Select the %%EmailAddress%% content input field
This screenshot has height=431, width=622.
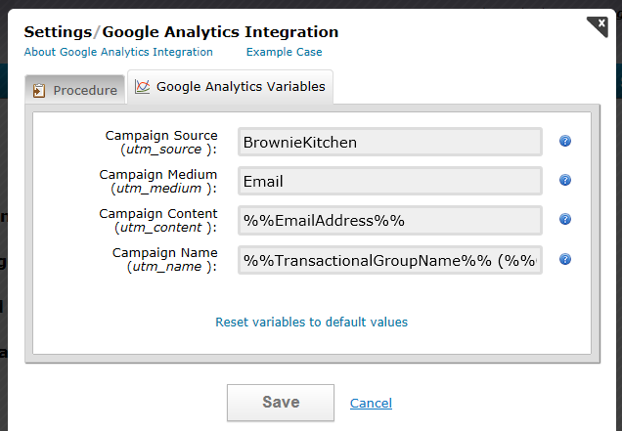(x=389, y=220)
